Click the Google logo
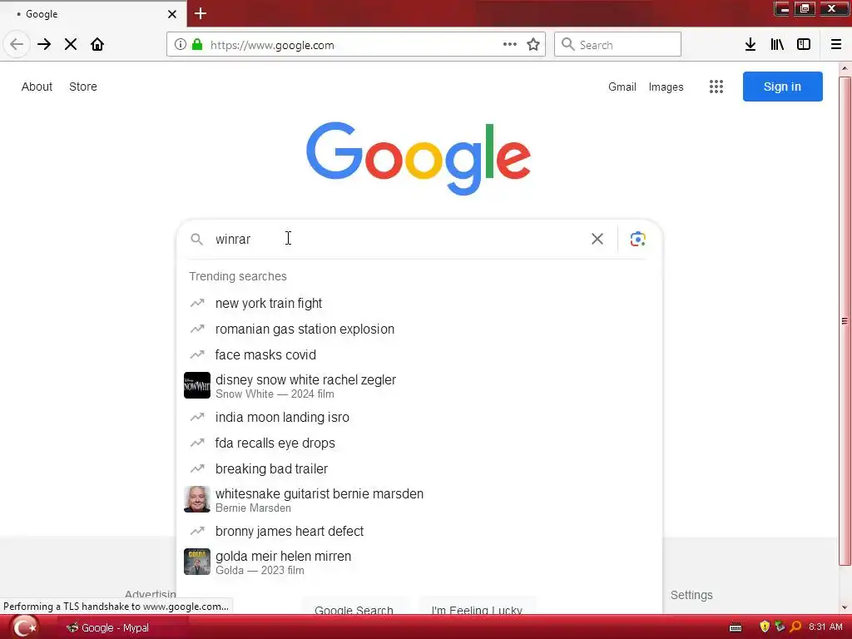The width and height of the screenshot is (852, 639). click(419, 158)
